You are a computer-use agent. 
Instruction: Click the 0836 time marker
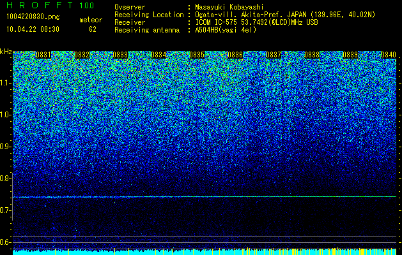[235, 55]
